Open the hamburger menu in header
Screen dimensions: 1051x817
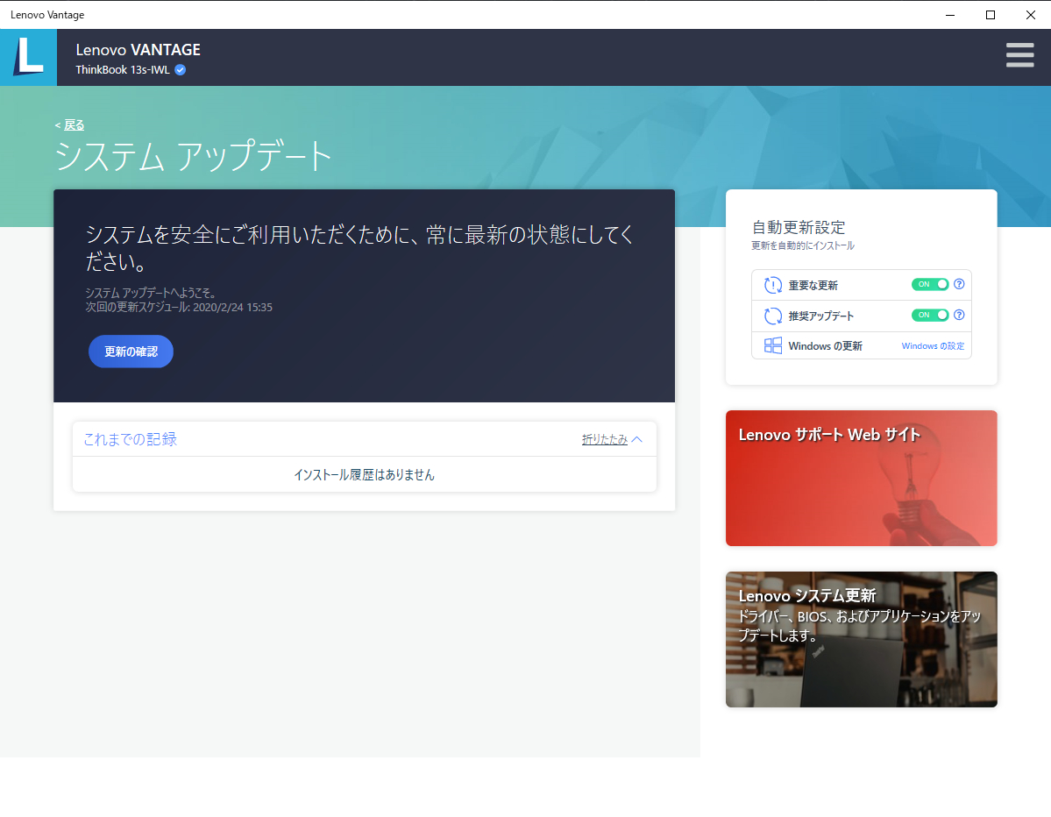coord(1019,55)
